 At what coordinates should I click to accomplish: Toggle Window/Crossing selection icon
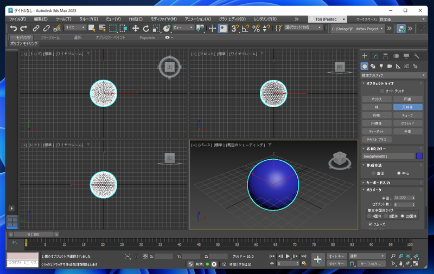pyautogui.click(x=123, y=28)
